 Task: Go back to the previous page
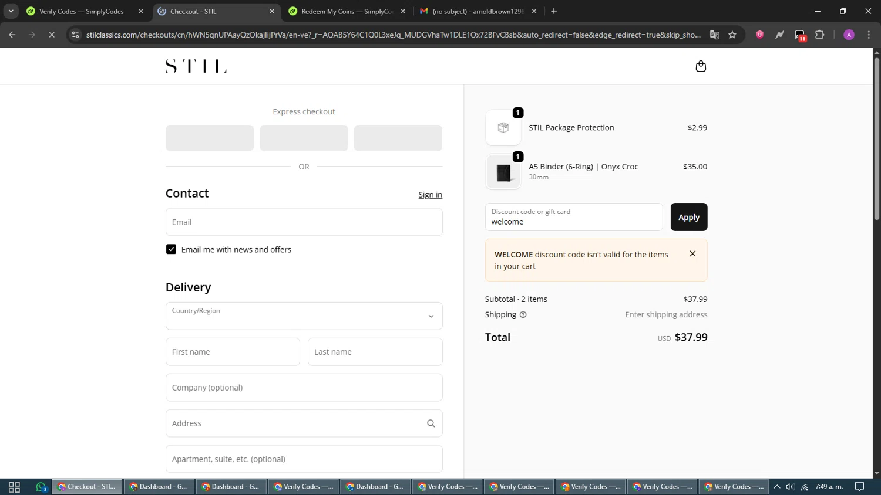(12, 35)
